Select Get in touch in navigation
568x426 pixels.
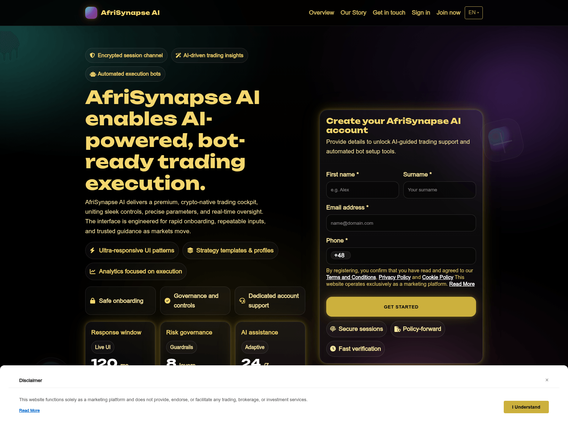click(x=389, y=13)
